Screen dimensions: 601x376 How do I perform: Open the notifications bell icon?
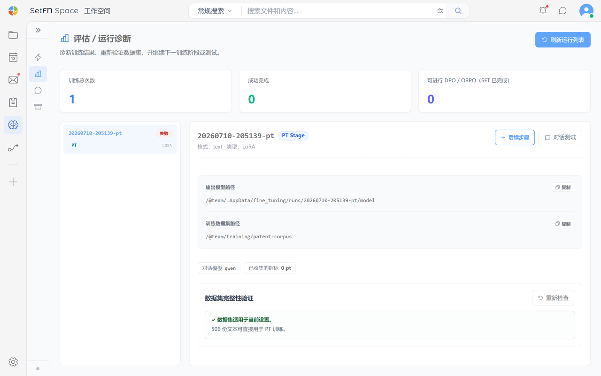point(543,11)
